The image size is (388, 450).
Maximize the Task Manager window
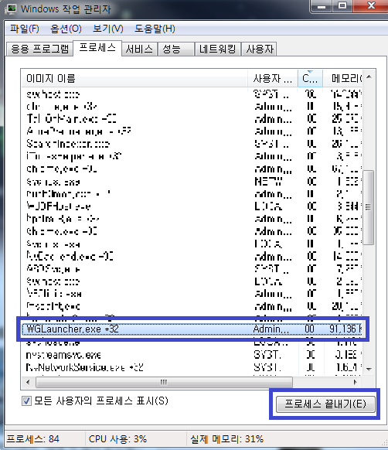point(342,6)
